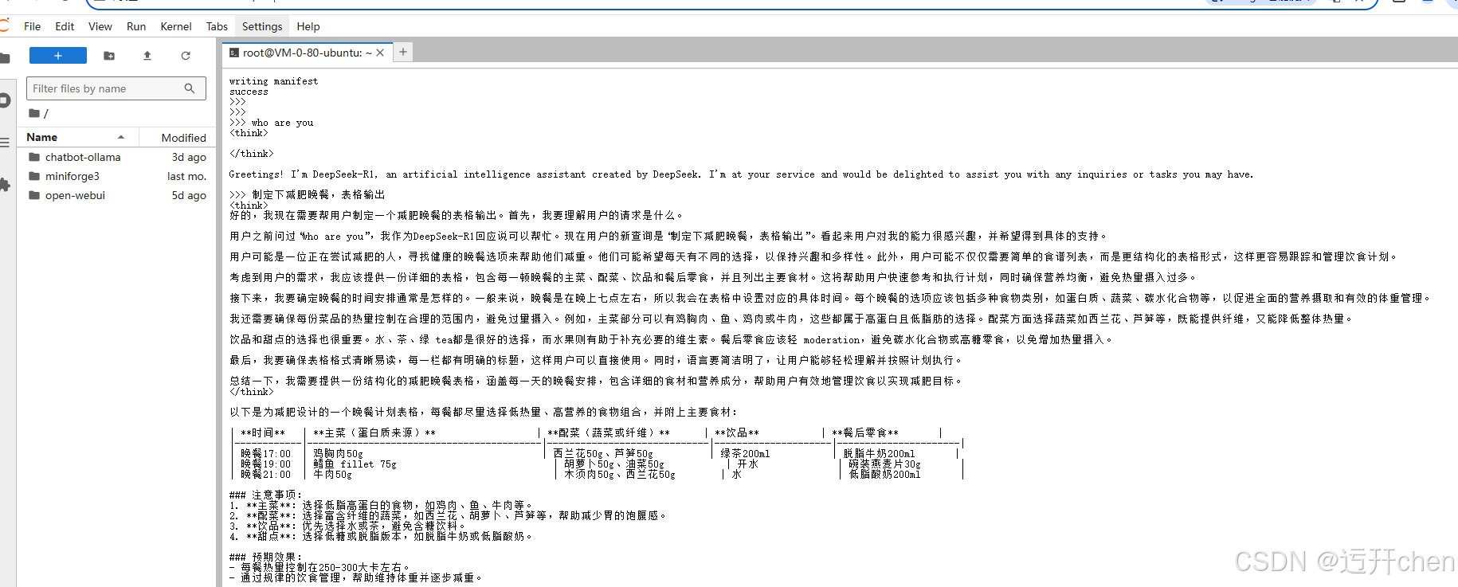Image resolution: width=1458 pixels, height=587 pixels.
Task: Click the 'writing manifest' terminal line
Action: click(273, 81)
